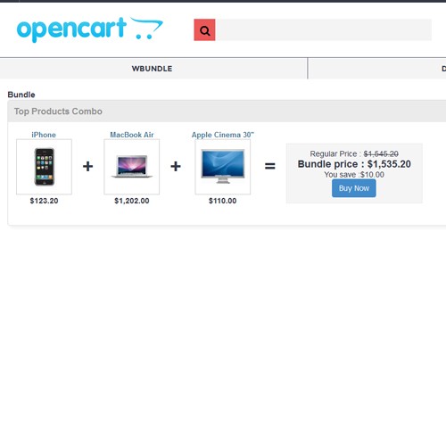Click the Top Products Combo heading
The image size is (446, 446).
tap(58, 111)
